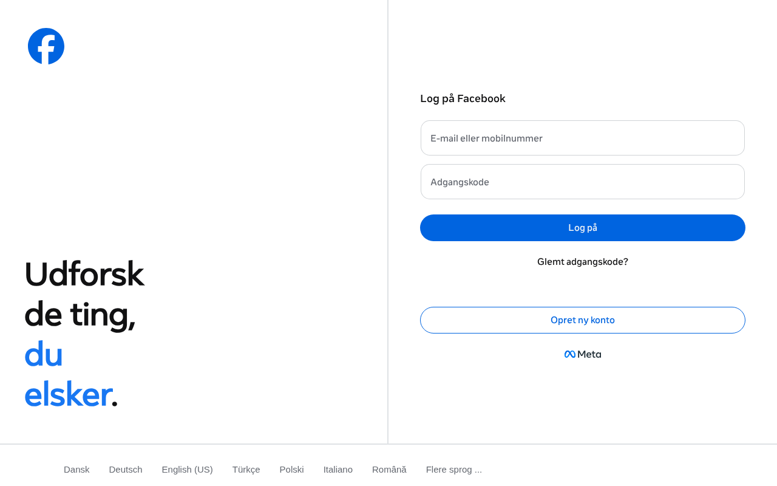Click the Meta logo below the buttons
The image size is (777, 486).
coord(583,354)
